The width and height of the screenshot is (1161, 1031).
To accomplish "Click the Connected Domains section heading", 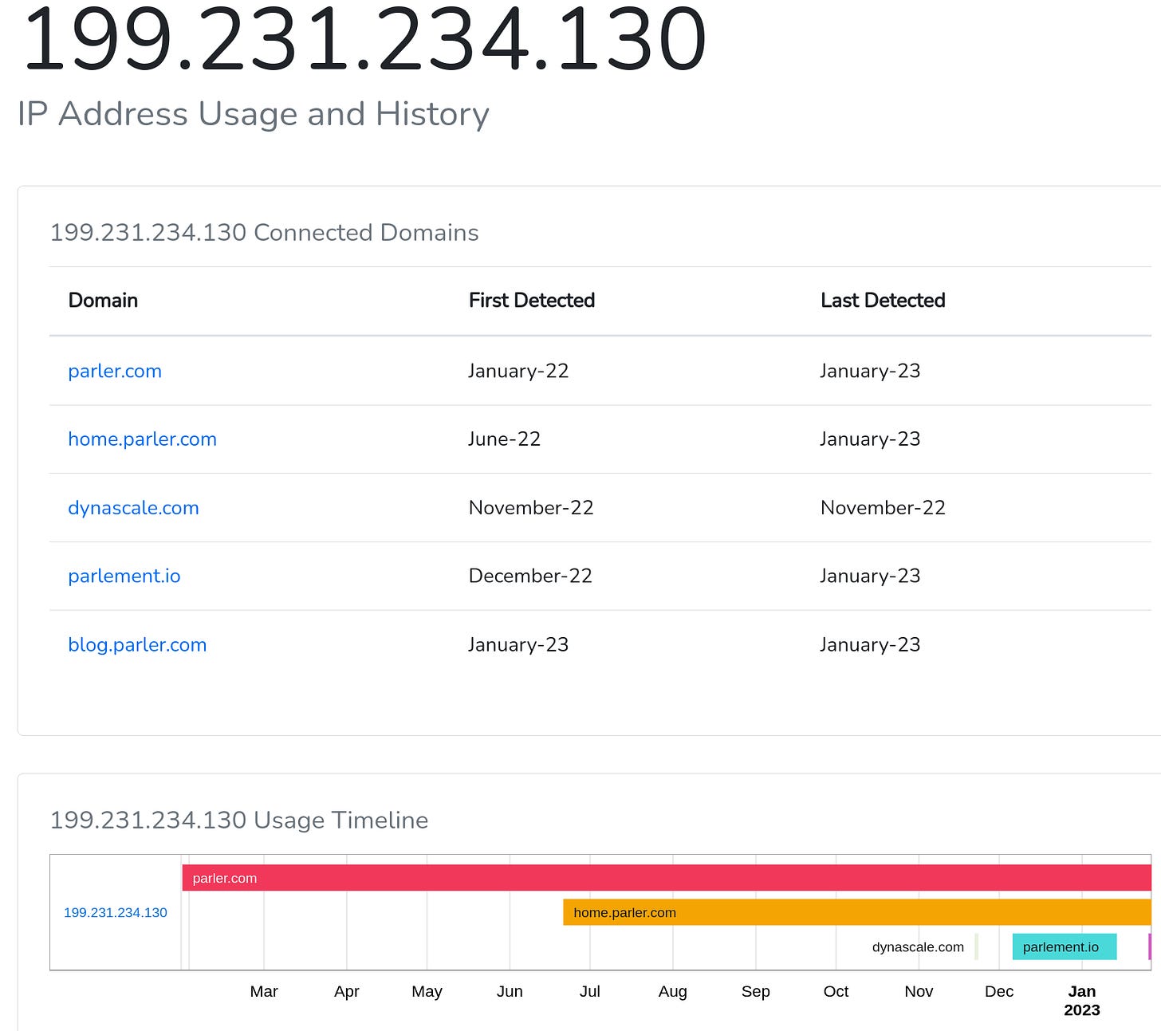I will [x=264, y=233].
